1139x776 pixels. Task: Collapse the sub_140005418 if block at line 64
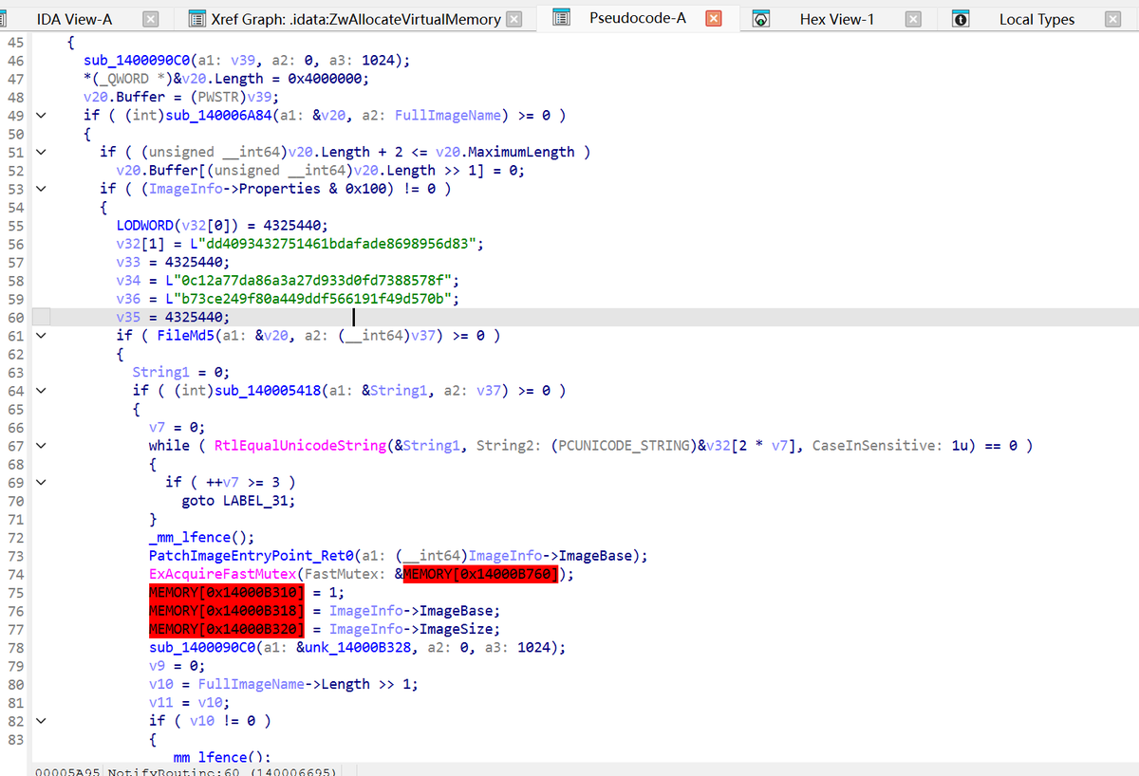40,391
